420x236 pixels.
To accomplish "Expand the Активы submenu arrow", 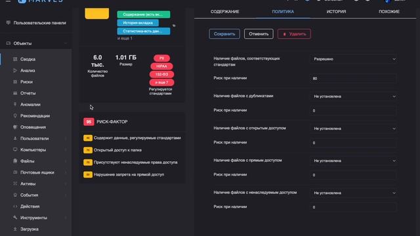I will tap(66, 184).
